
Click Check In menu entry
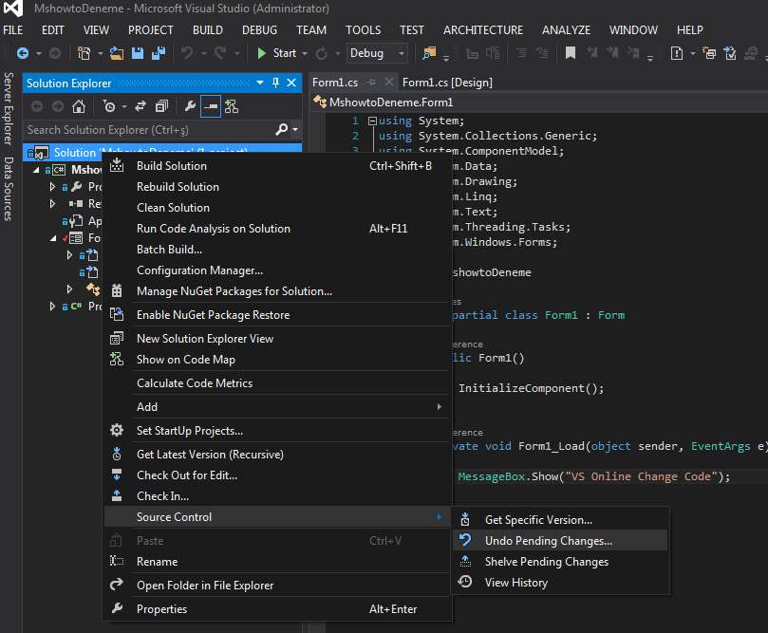tap(277, 496)
